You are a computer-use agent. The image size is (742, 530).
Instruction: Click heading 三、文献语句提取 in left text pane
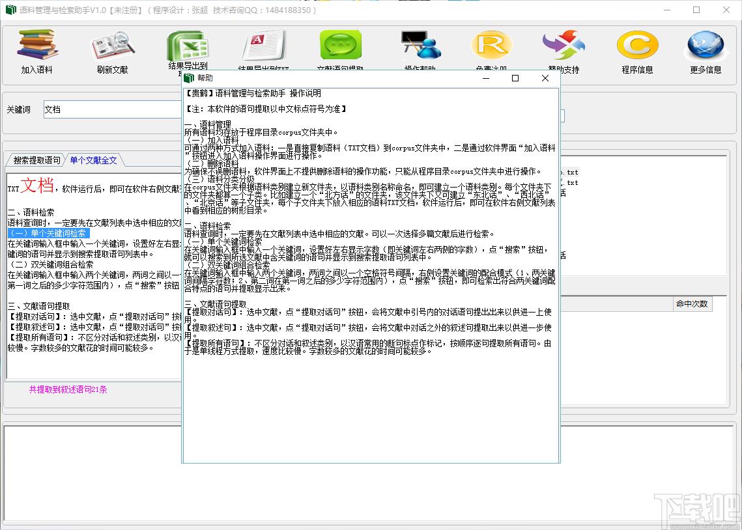click(39, 306)
